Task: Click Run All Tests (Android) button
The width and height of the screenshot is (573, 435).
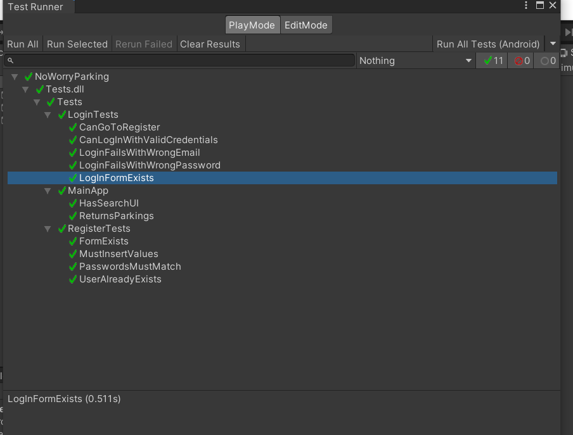Action: point(488,44)
